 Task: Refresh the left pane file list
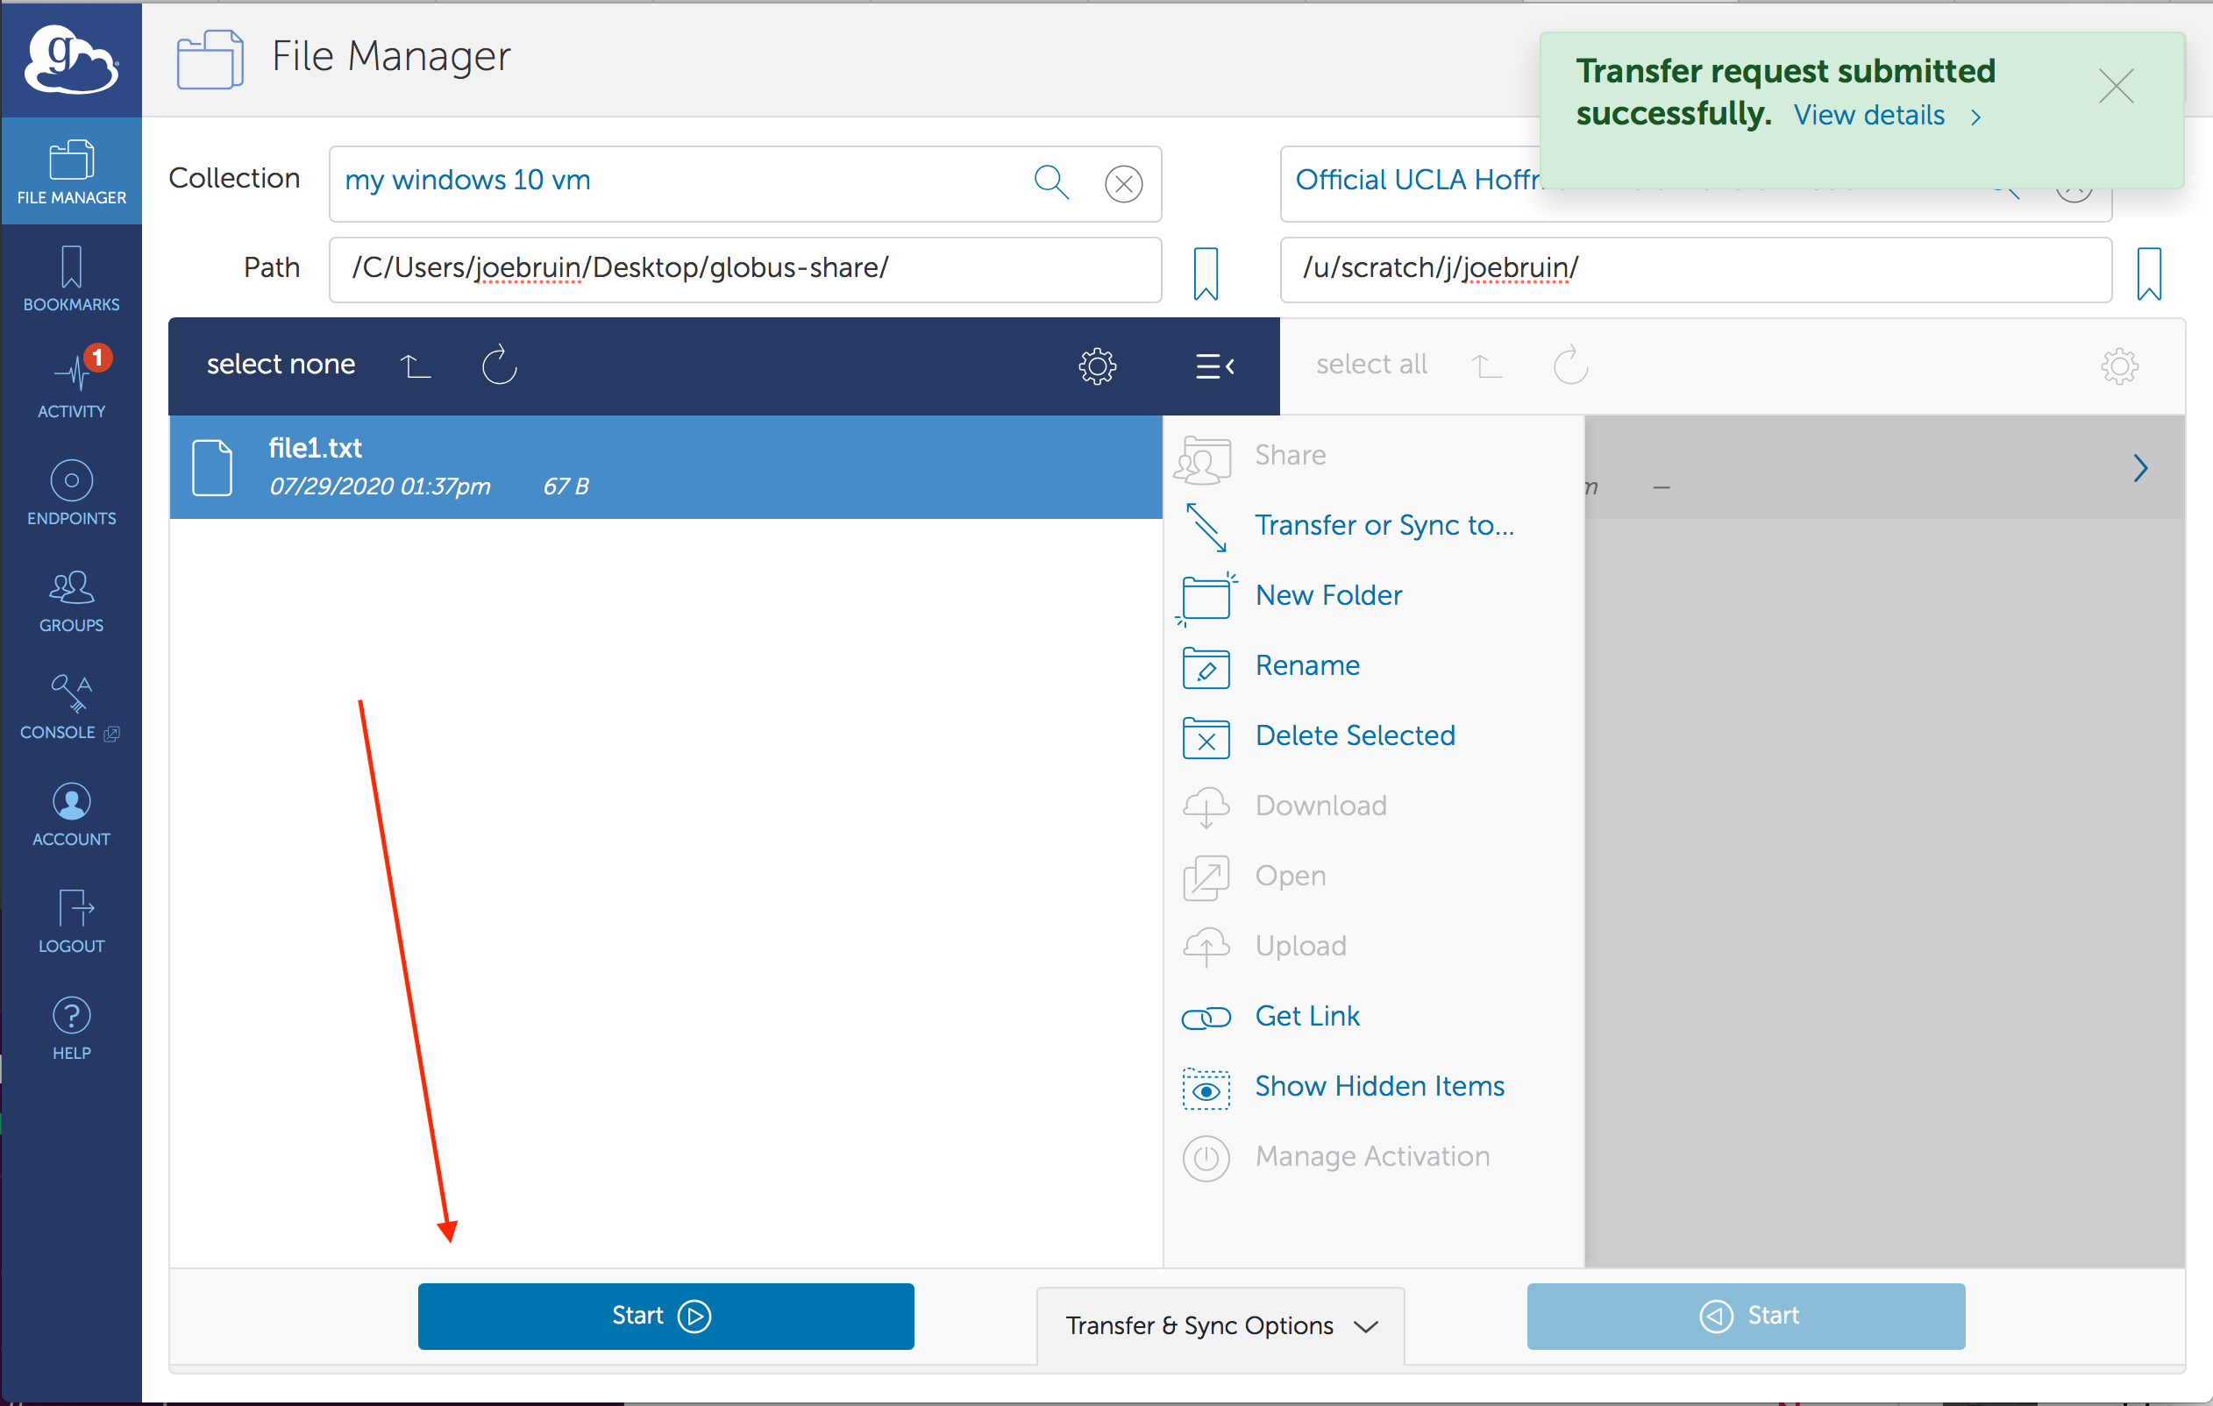[x=500, y=365]
